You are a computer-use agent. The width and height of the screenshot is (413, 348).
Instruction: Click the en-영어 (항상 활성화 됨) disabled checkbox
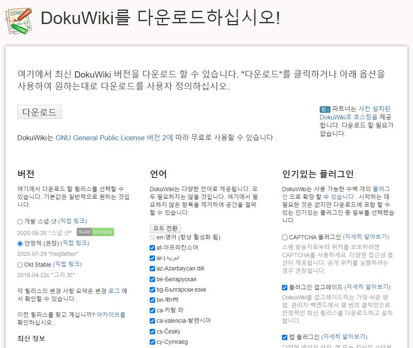pos(152,237)
